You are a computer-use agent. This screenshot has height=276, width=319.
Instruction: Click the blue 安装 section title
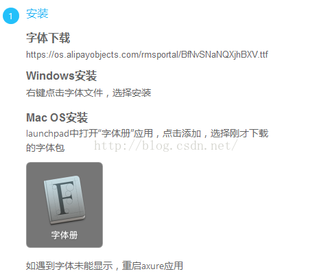37,14
